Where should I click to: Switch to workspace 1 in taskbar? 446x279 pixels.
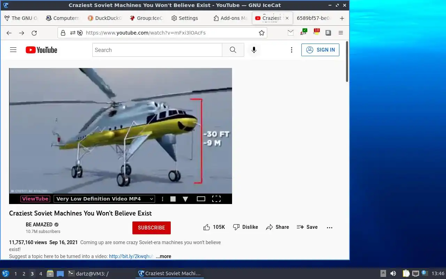(15, 274)
